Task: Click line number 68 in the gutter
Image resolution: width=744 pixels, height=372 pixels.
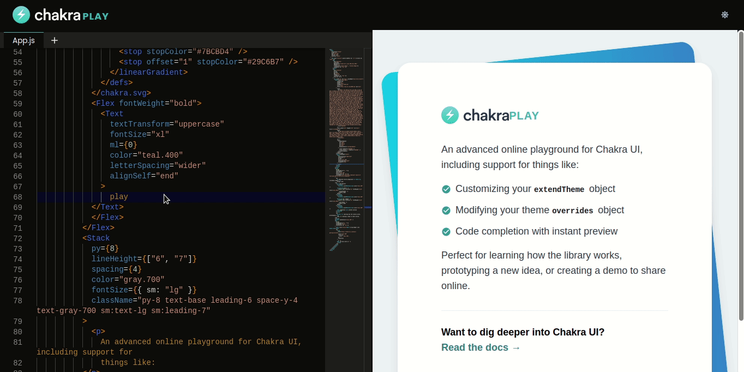Action: tap(17, 196)
